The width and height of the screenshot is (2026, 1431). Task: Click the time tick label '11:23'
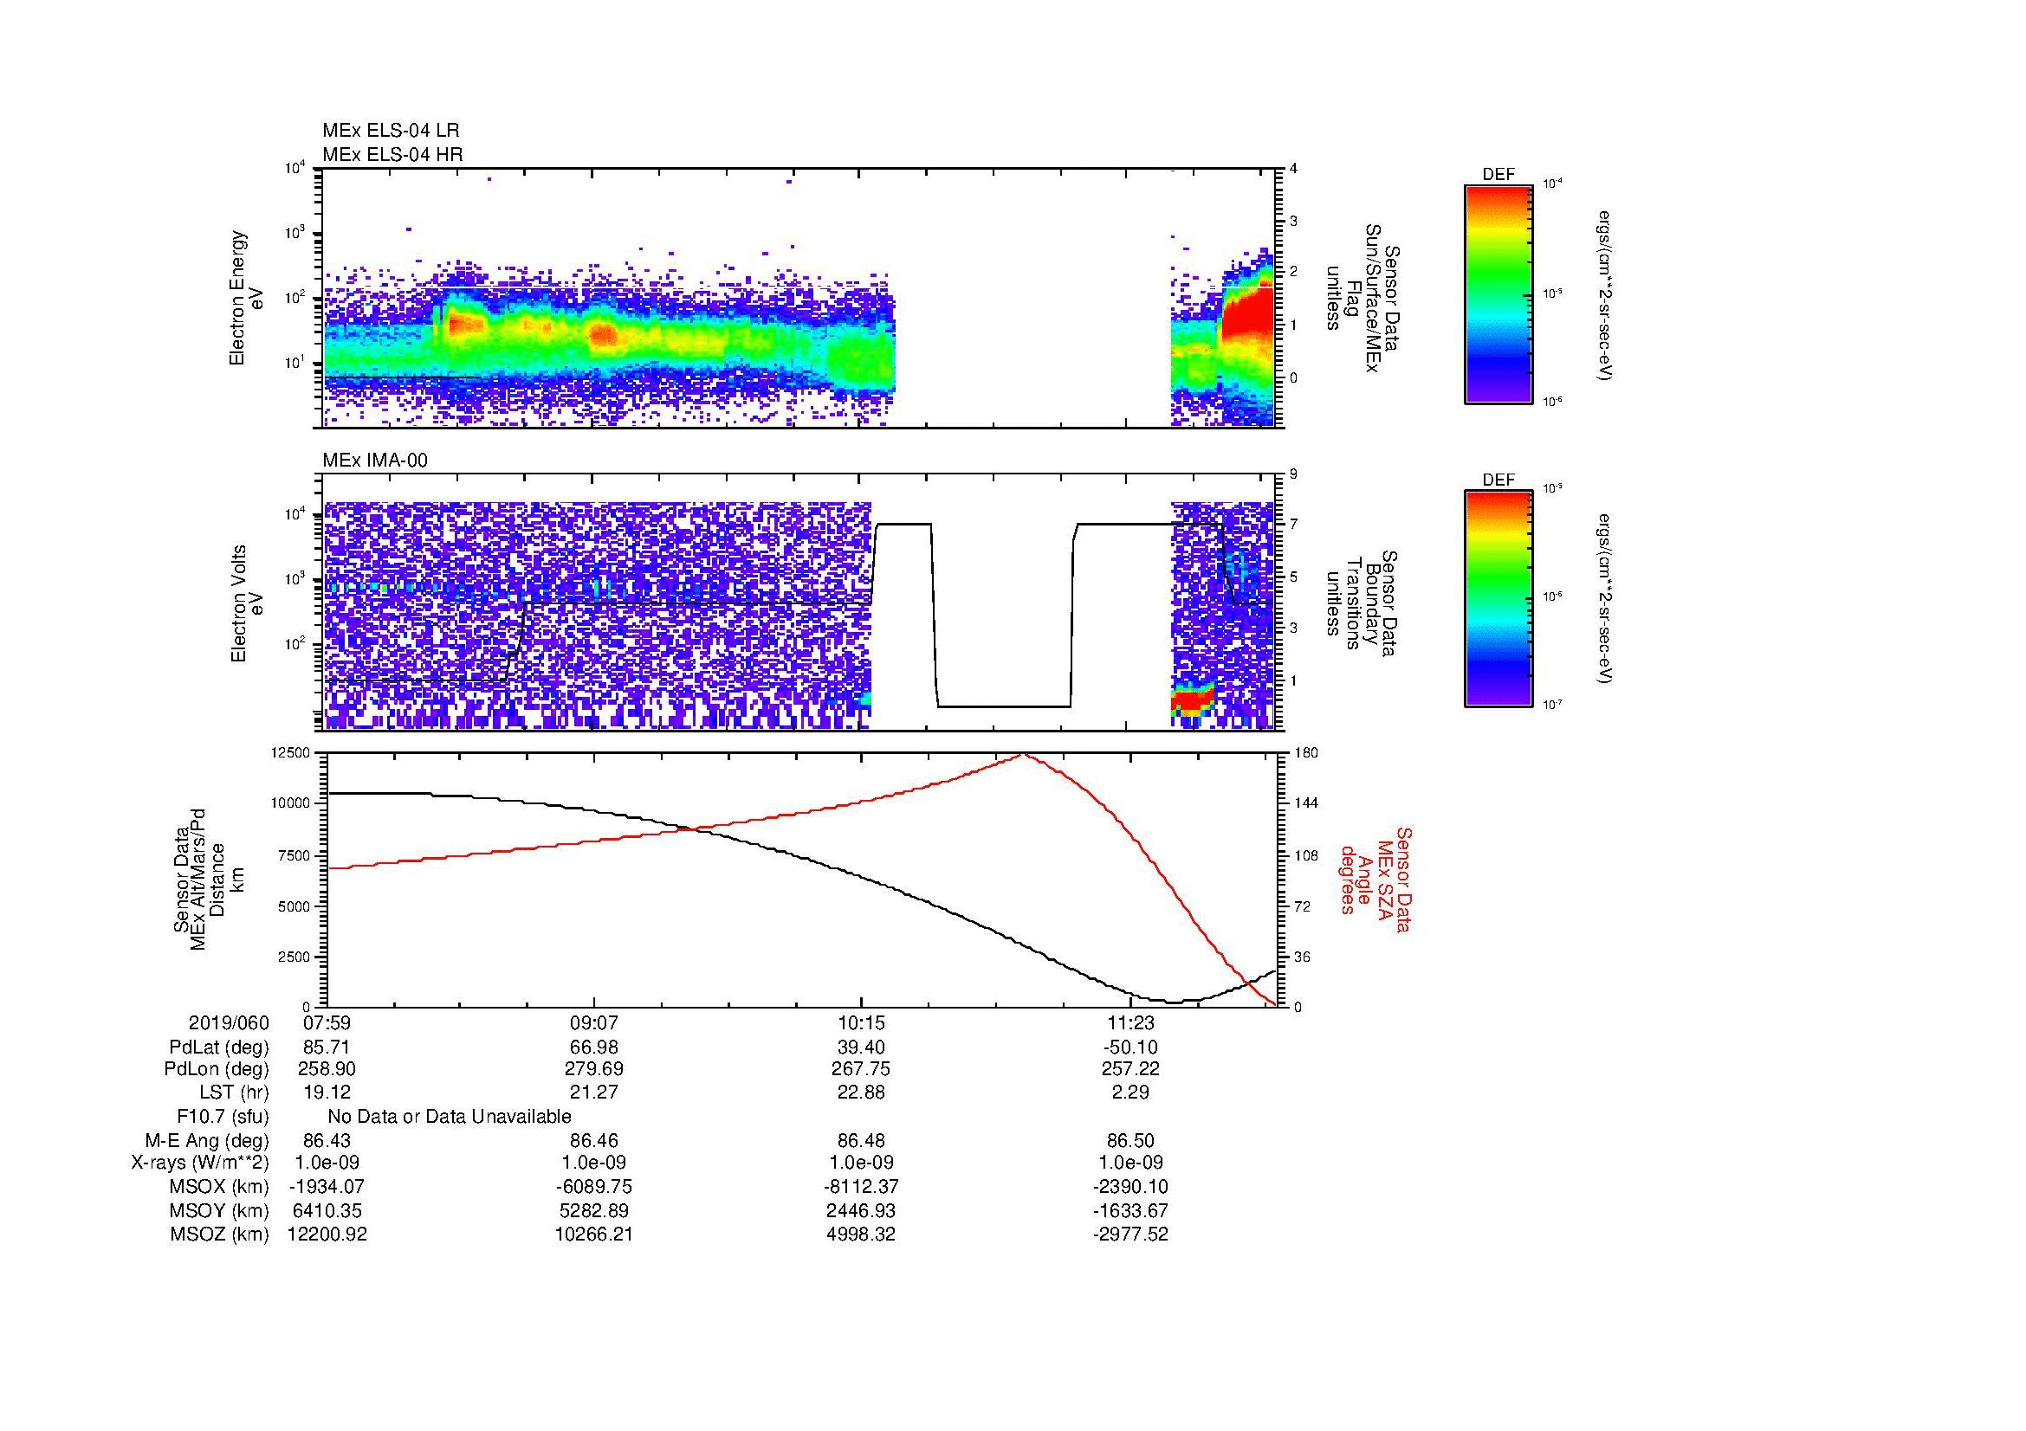click(1130, 1023)
